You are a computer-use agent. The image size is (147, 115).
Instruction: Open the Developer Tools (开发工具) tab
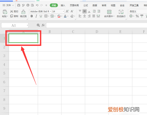(134, 5)
